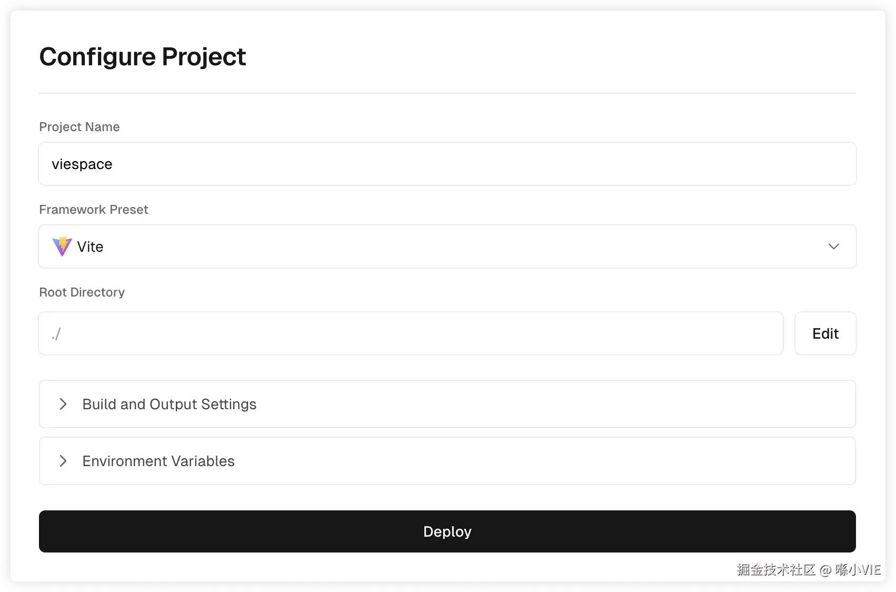Screen dimensions: 896x592
Task: Click the Root Directory path field
Action: pyautogui.click(x=411, y=333)
